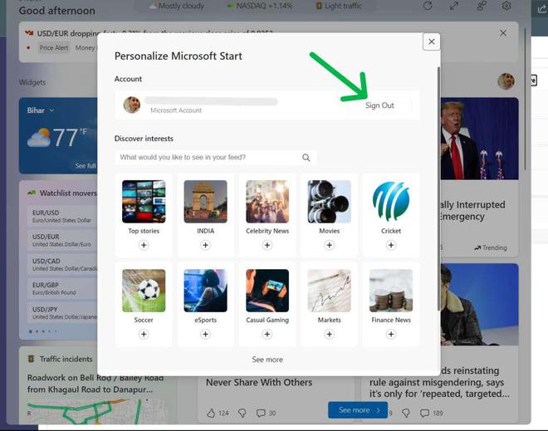
Task: Add the eSports interest
Action: coord(206,334)
